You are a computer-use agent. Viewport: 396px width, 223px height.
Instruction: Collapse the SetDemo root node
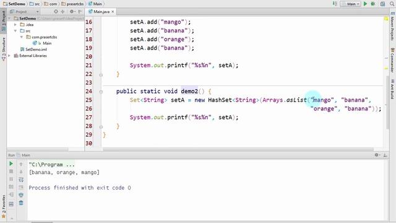click(x=10, y=19)
